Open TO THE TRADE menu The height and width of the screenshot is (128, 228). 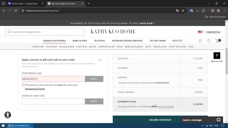pyautogui.click(x=158, y=41)
